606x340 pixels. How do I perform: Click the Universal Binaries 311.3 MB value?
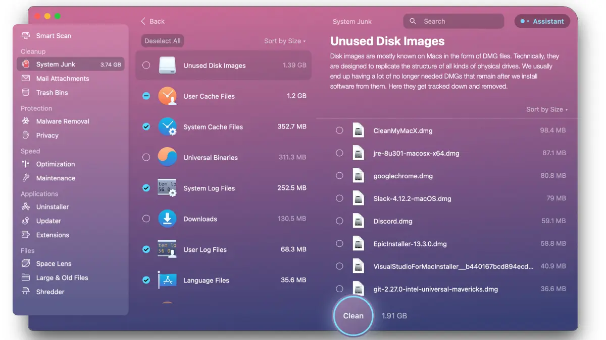coord(292,157)
